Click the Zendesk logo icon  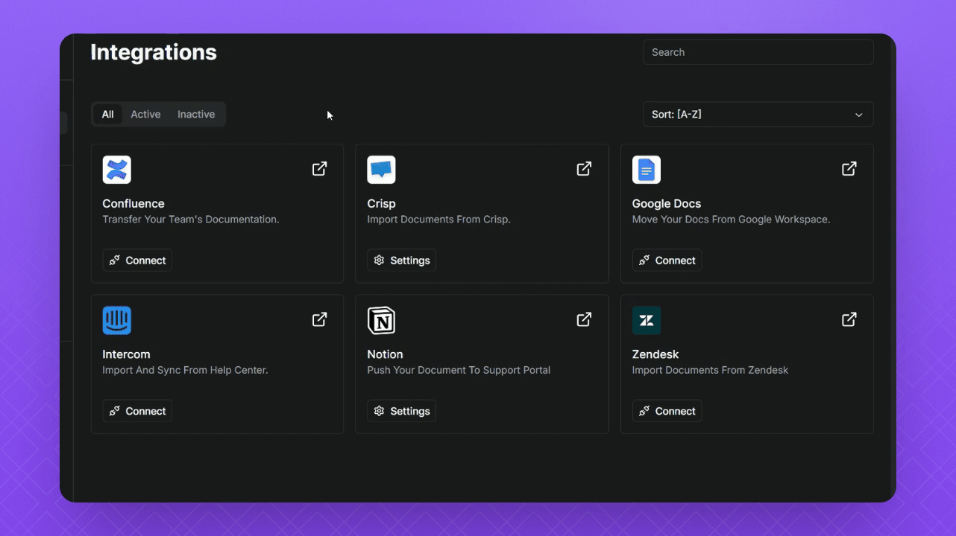[646, 320]
